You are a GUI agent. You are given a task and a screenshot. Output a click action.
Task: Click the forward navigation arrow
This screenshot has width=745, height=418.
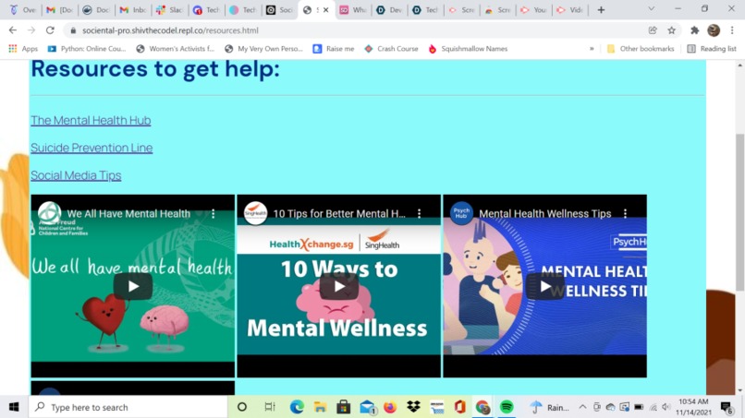pos(31,30)
